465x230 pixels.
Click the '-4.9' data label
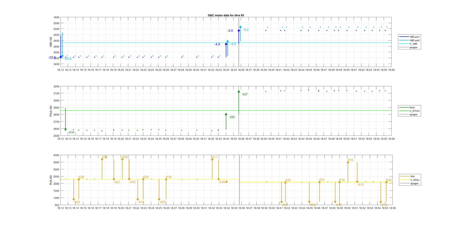click(217, 44)
